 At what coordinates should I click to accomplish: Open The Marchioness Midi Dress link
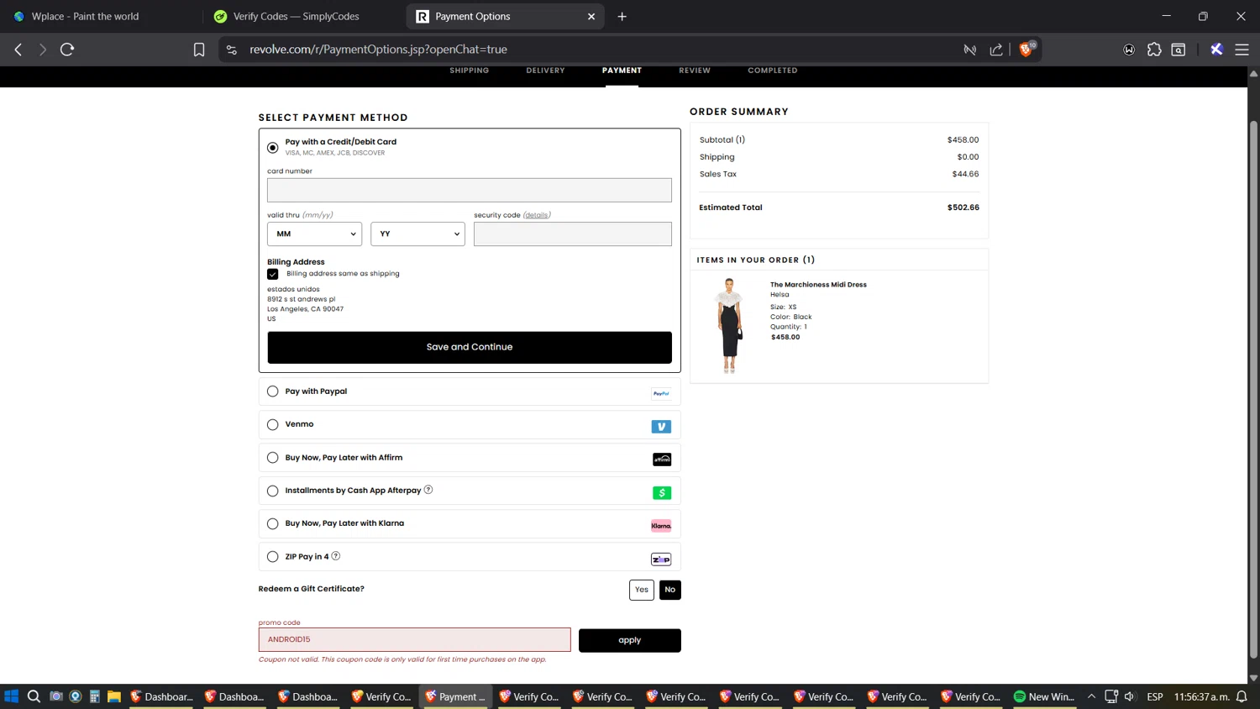[818, 285]
